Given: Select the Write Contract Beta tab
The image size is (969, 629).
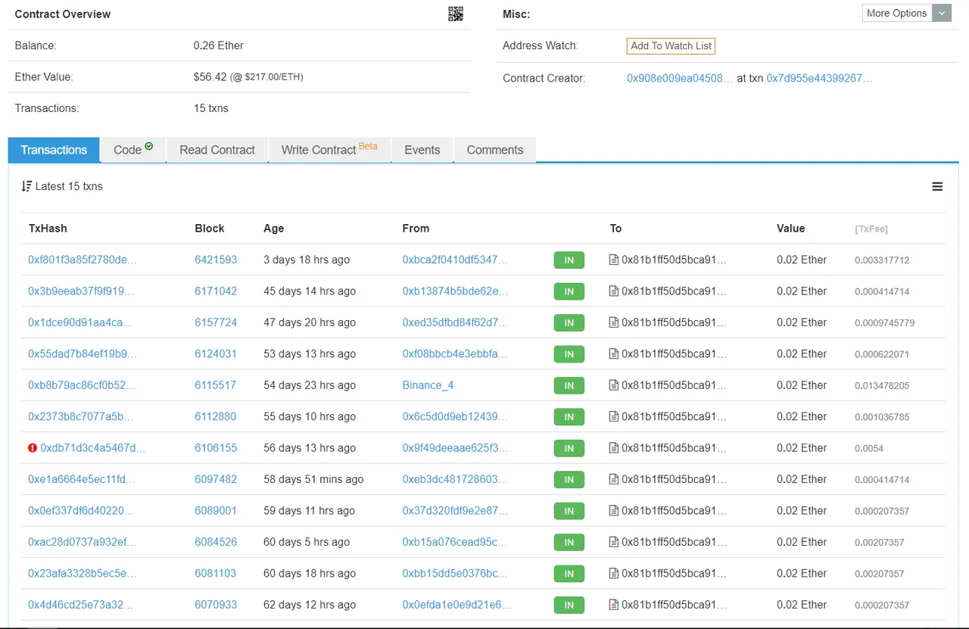Looking at the screenshot, I should pos(329,150).
